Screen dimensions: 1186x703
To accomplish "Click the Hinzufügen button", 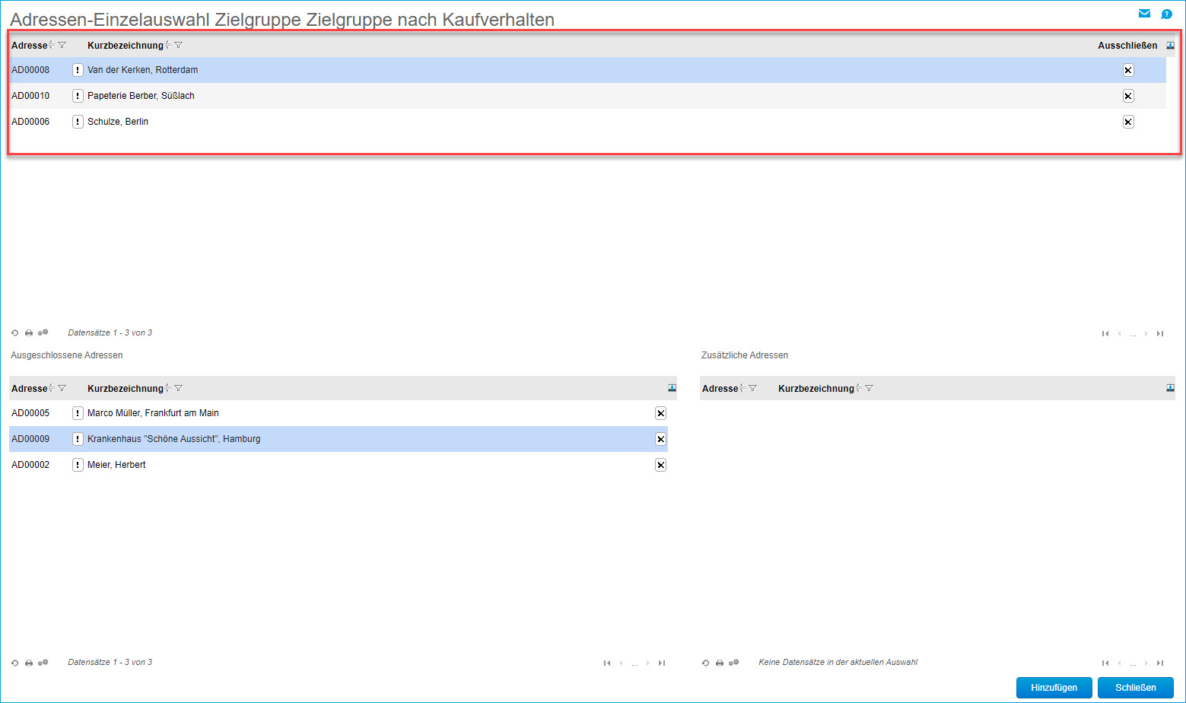I will pyautogui.click(x=1054, y=688).
